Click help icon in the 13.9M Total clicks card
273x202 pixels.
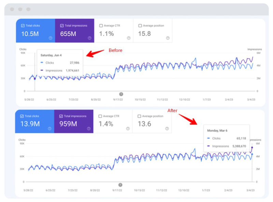coord(50,129)
